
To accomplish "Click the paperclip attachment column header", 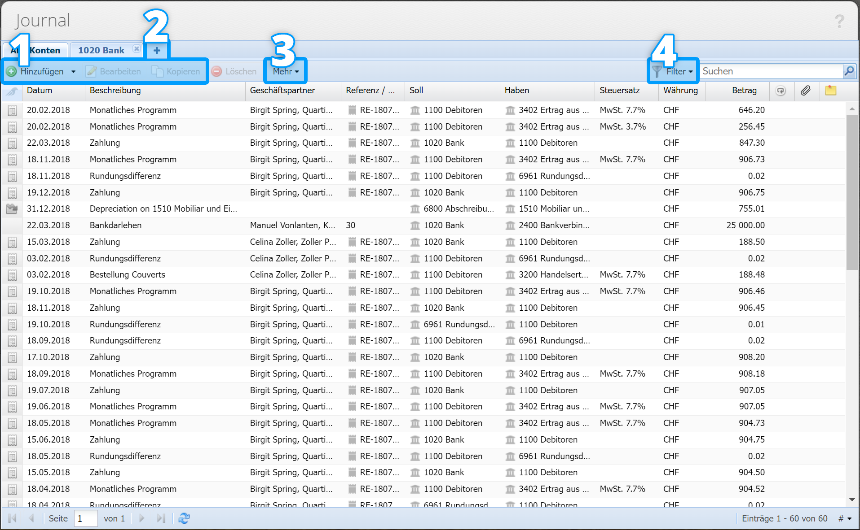I will (x=806, y=91).
